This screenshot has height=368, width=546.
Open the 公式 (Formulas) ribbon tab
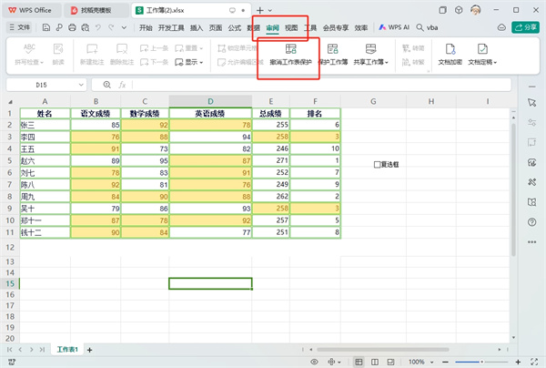point(234,28)
